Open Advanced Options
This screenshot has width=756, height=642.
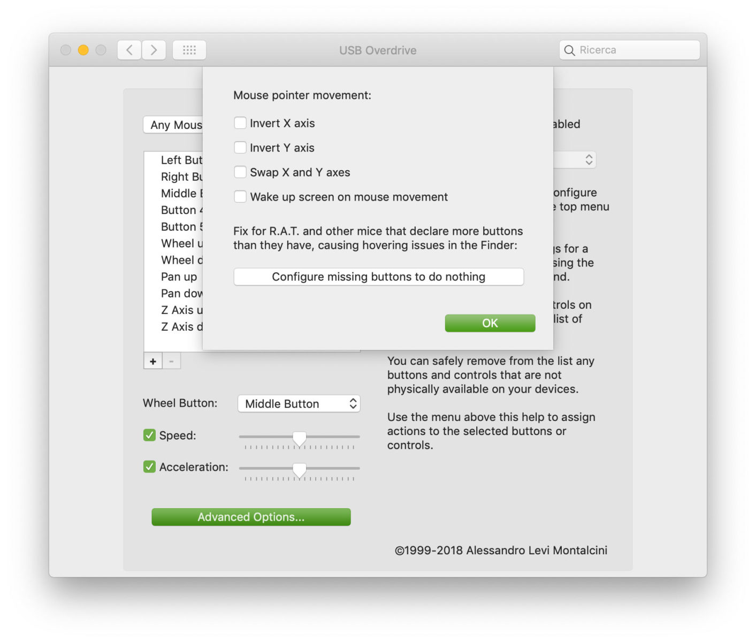click(251, 517)
